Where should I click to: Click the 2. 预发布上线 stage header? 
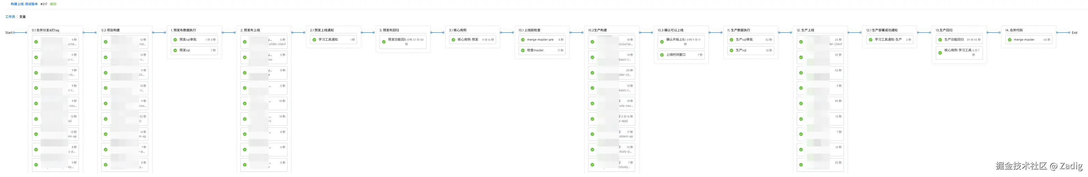250,30
